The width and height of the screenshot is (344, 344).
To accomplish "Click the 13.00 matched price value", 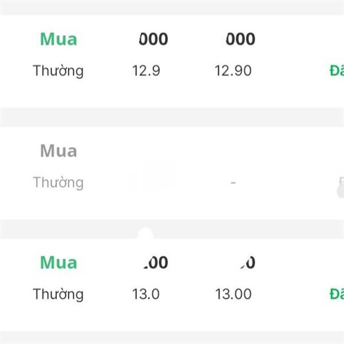I will point(233,294).
